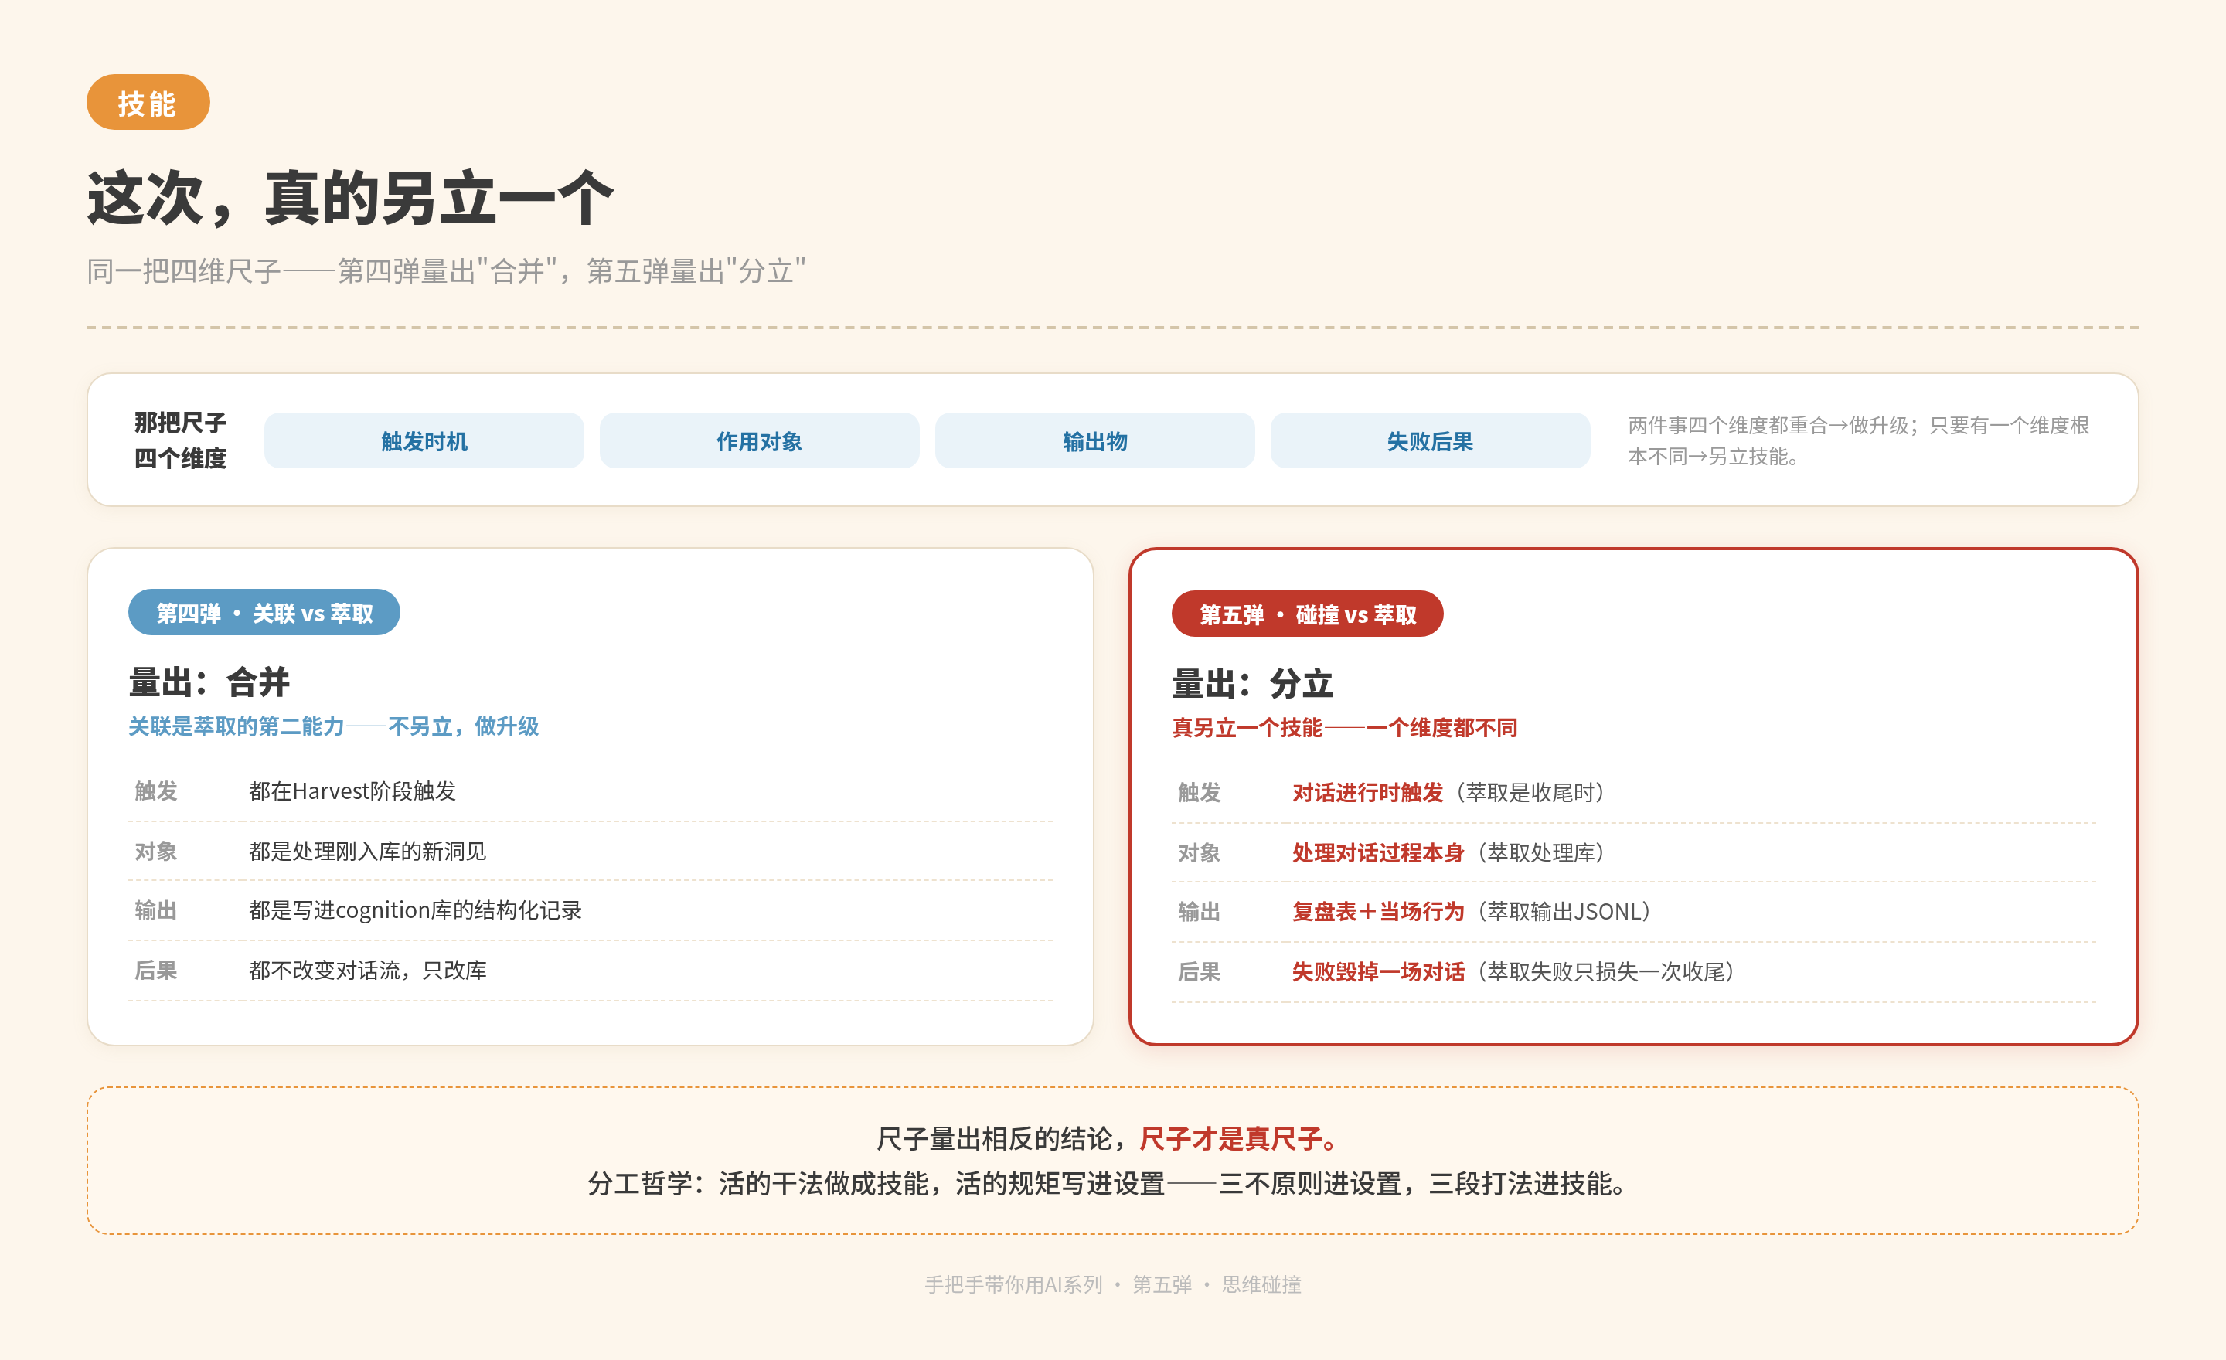Click the heading 量出：合并

click(x=209, y=682)
